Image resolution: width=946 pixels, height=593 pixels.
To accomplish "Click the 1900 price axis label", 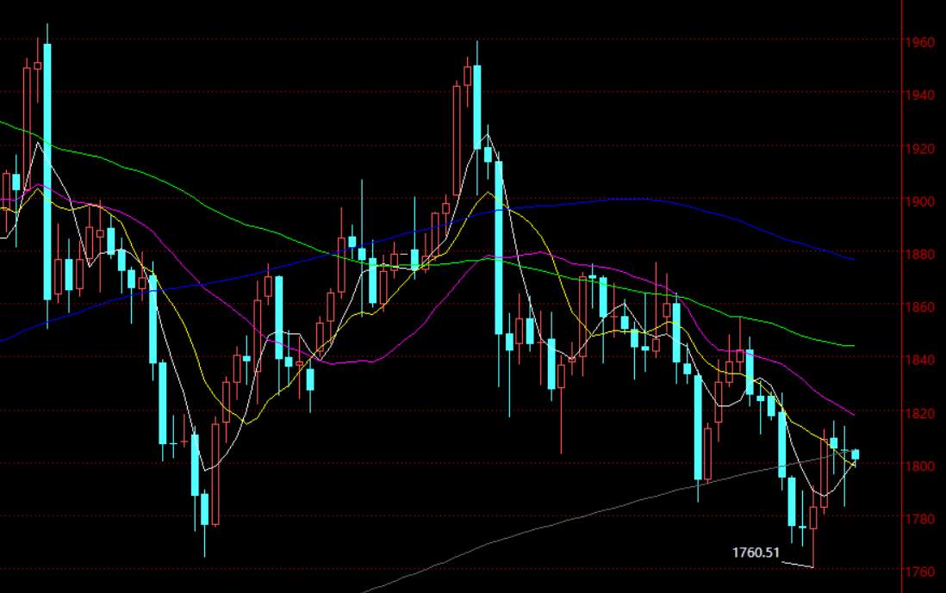I will [920, 201].
